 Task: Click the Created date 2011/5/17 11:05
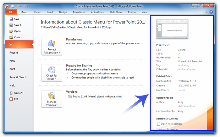pyautogui.click(x=187, y=85)
